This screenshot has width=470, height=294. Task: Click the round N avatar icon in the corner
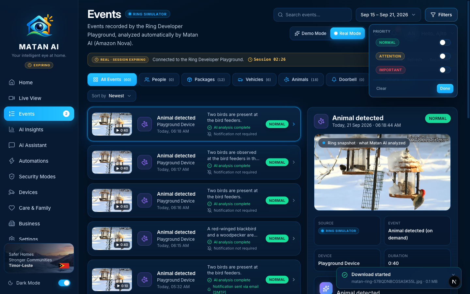coord(454,282)
